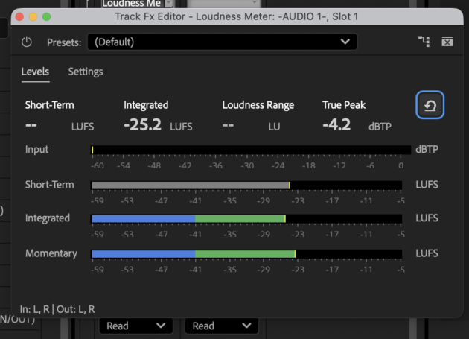Screen dimensions: 469x339
Task: Click the True Peak -4.2 value
Action: (336, 125)
